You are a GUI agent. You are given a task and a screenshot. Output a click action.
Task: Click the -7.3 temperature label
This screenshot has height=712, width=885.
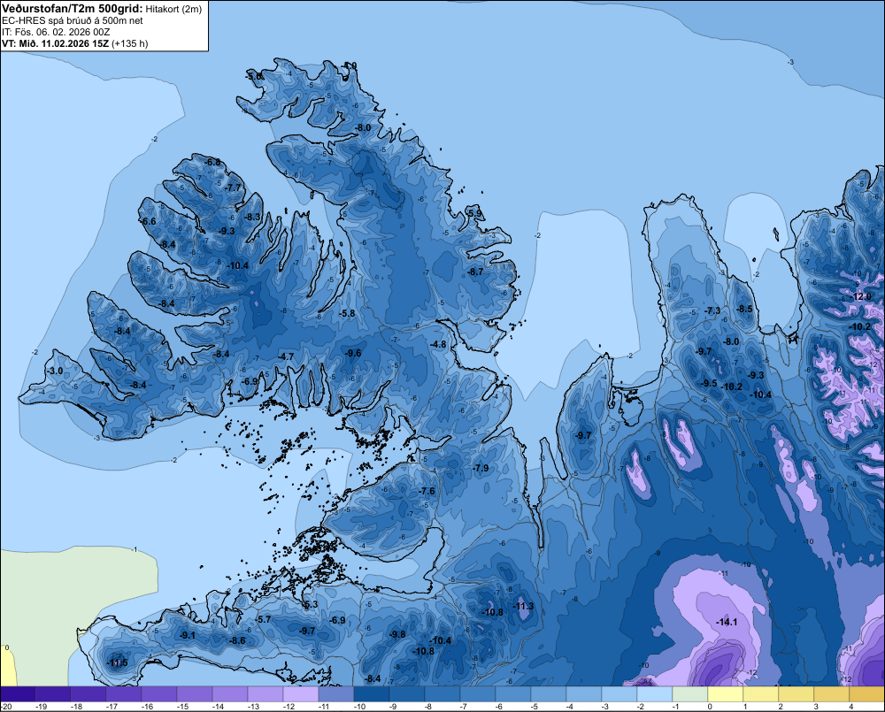pyautogui.click(x=712, y=310)
